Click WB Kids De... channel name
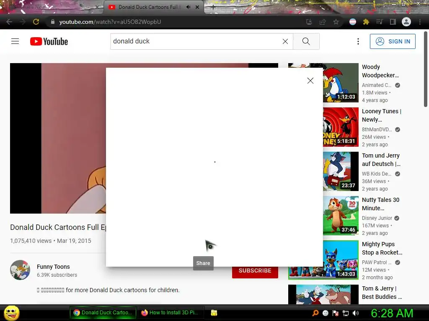Screen dimensions: 429x321 pyautogui.click(x=377, y=173)
